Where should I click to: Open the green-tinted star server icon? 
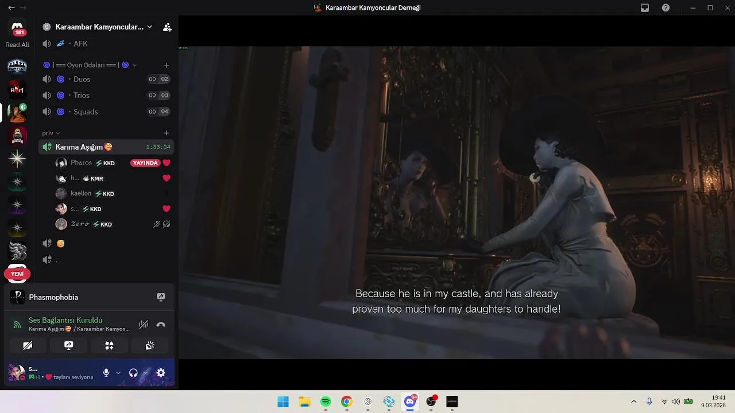click(x=17, y=182)
